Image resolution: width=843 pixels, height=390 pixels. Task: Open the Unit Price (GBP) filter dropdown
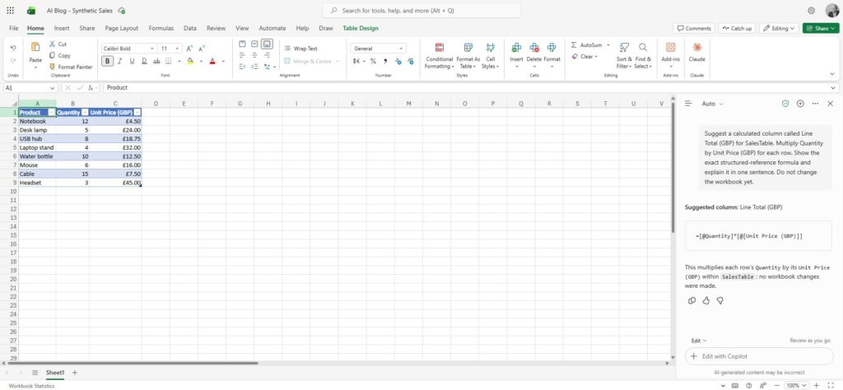point(137,112)
